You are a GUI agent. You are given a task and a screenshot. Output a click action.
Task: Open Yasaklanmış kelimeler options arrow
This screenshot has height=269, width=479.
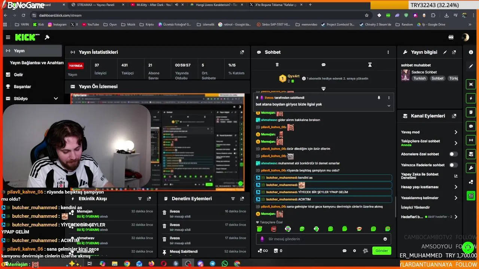(456, 198)
